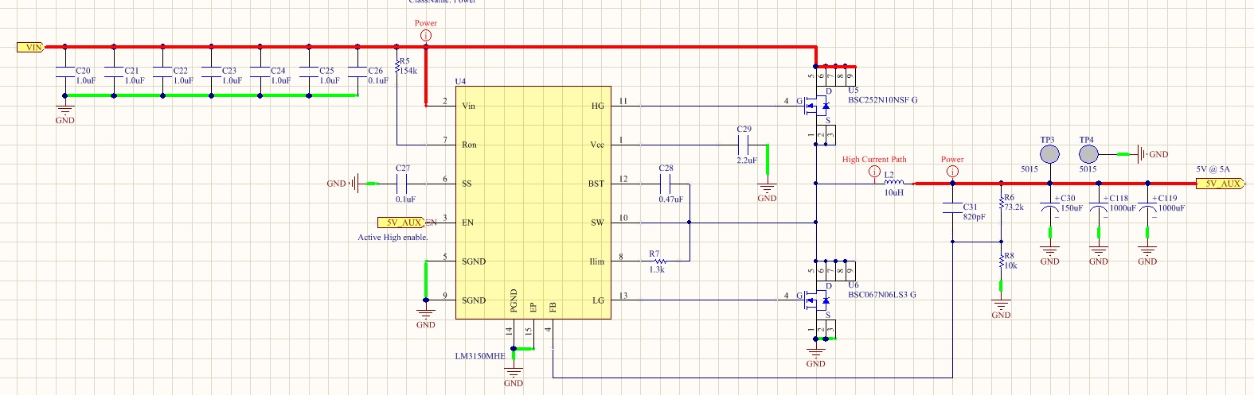Select resistor R5 symbol
The width and height of the screenshot is (1254, 395).
tap(397, 66)
